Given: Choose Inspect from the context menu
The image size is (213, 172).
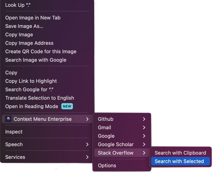Looking at the screenshot, I should pyautogui.click(x=47, y=132).
